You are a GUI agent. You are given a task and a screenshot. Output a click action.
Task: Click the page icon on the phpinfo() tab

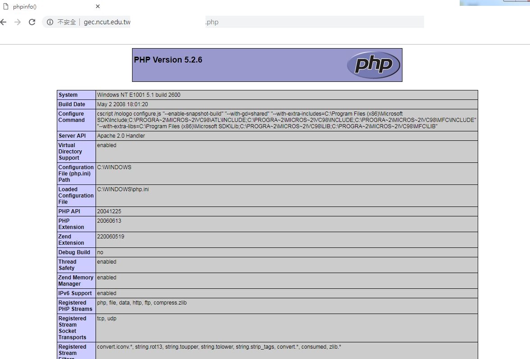6,6
